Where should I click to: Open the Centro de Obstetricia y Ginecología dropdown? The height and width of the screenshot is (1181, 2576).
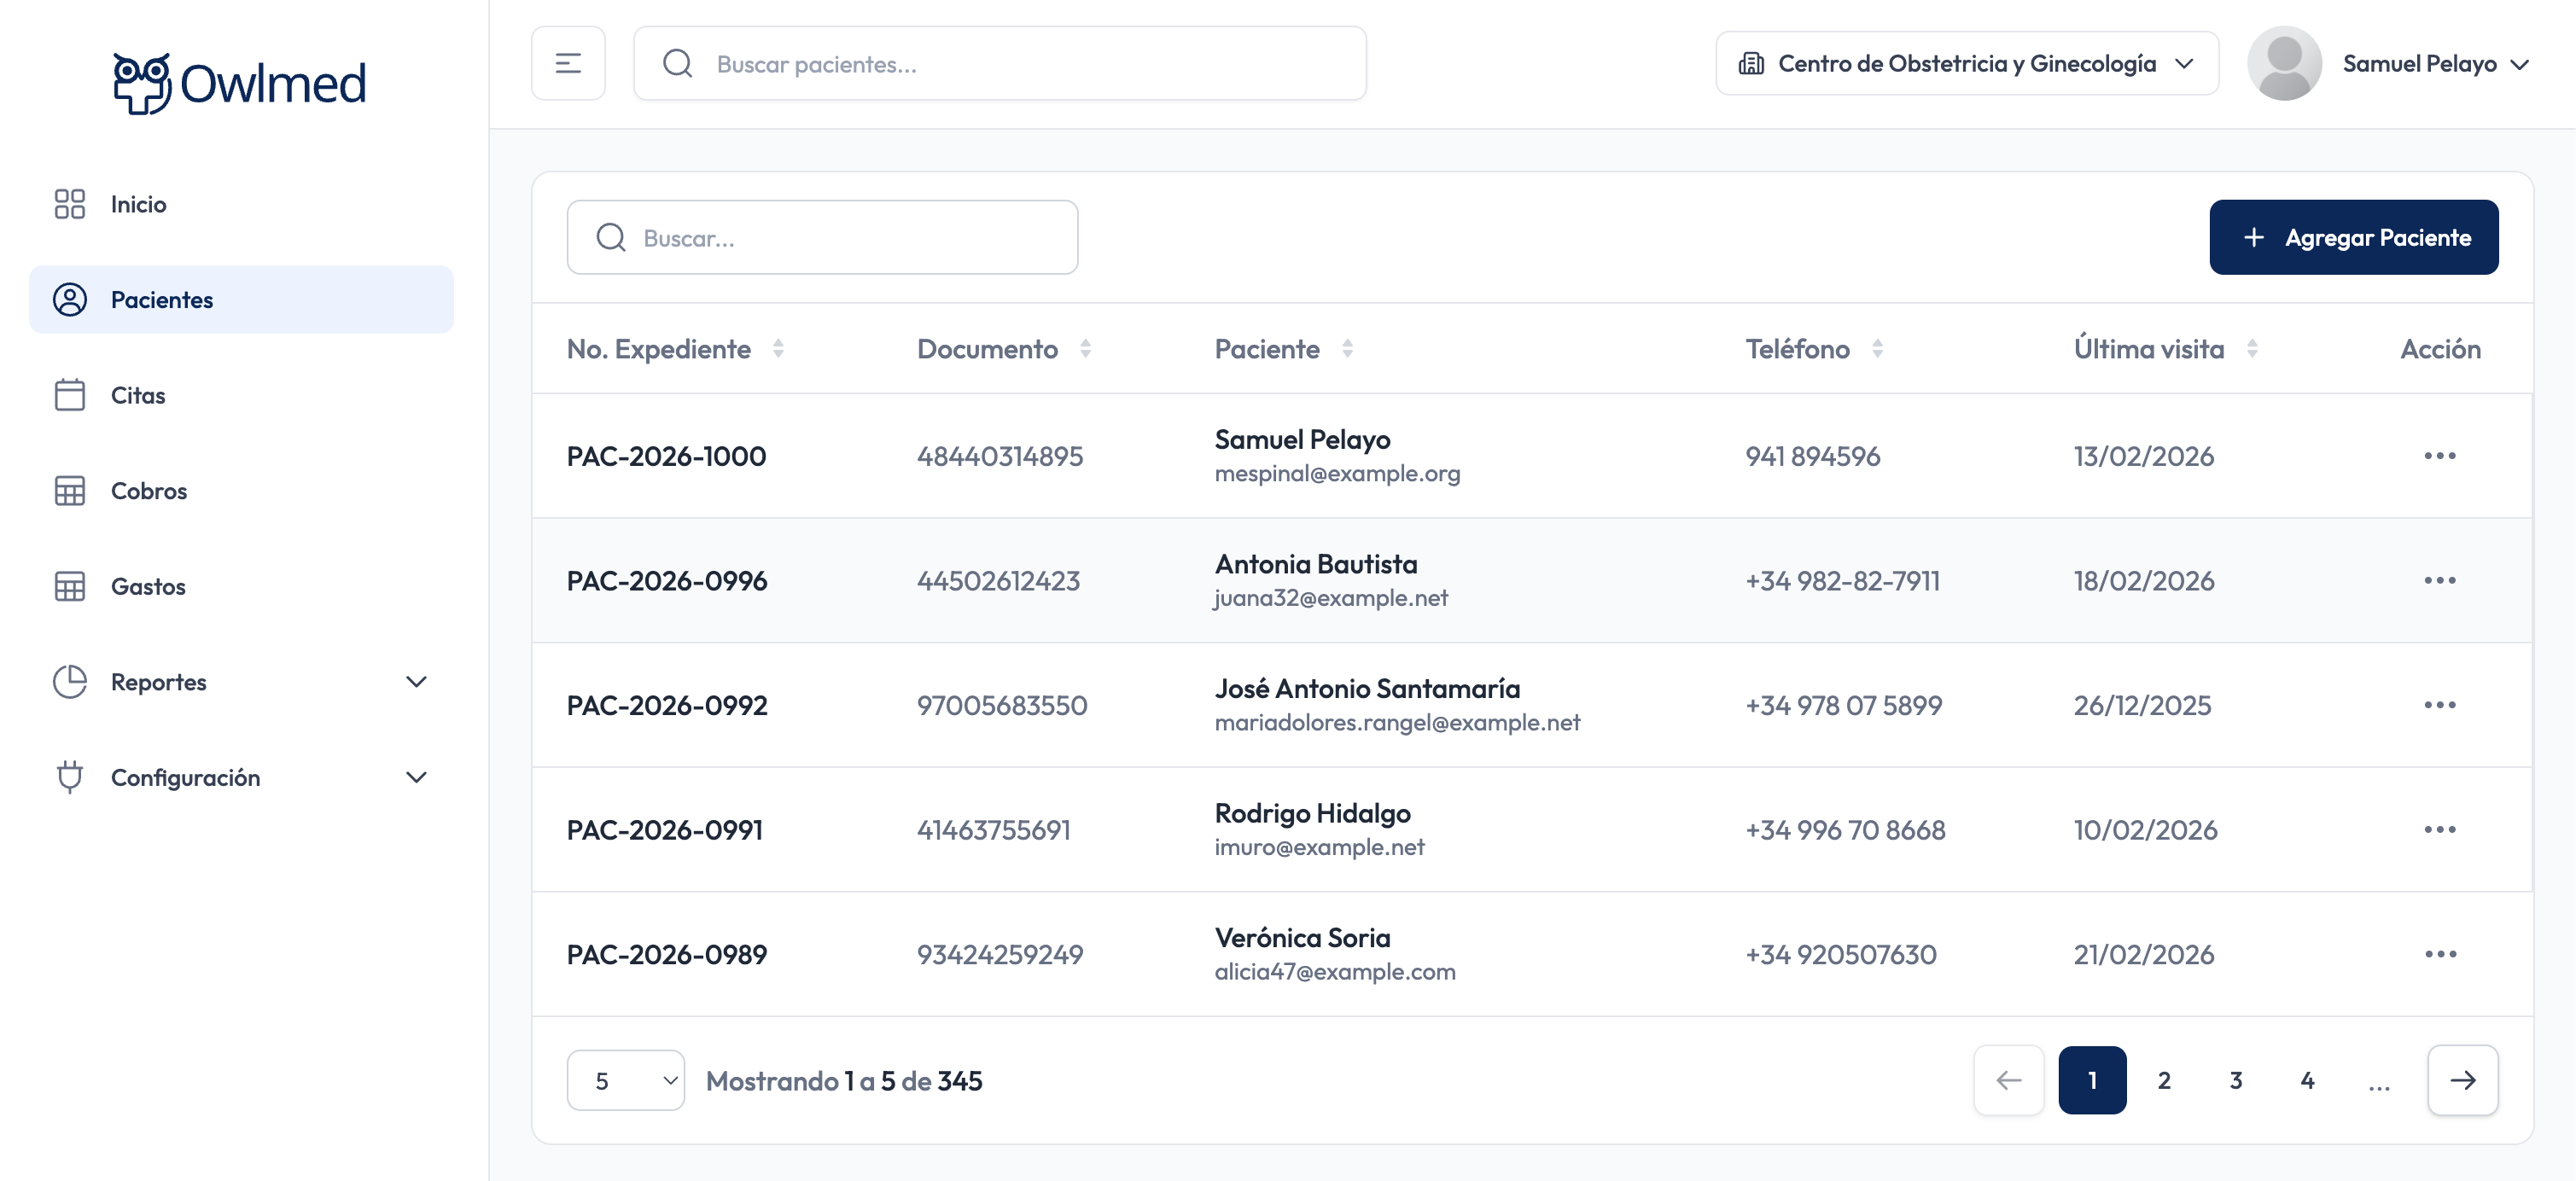click(x=1966, y=63)
